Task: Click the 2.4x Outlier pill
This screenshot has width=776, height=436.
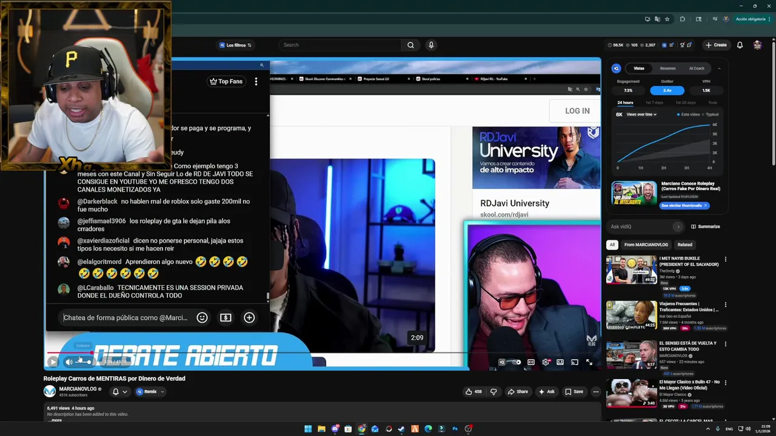Action: click(667, 90)
